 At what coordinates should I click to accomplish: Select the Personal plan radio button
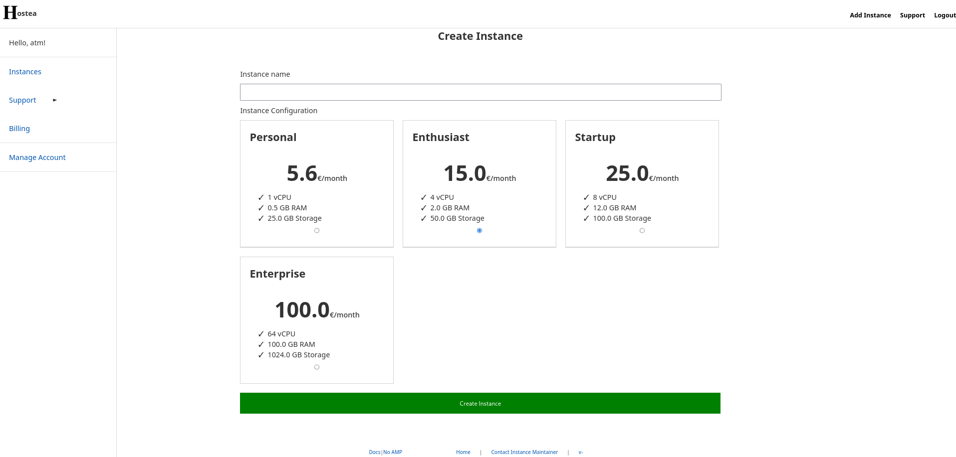click(317, 231)
